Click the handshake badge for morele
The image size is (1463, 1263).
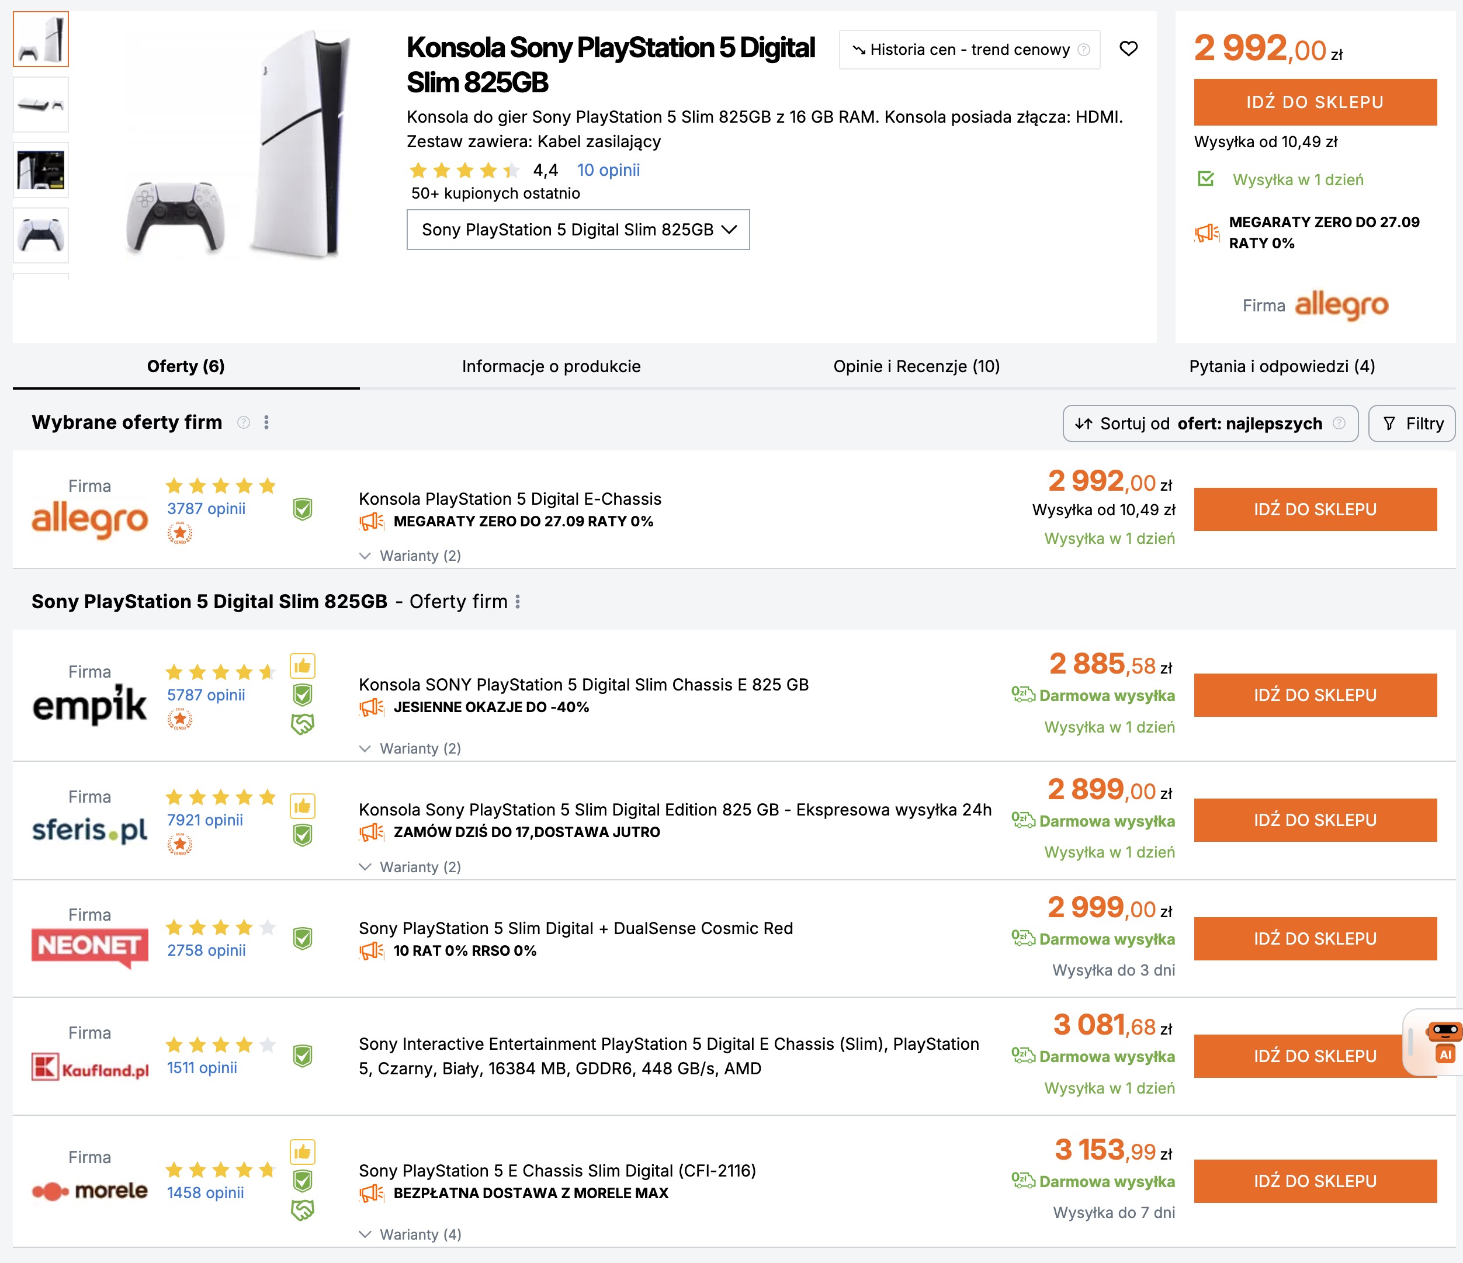pos(302,1210)
